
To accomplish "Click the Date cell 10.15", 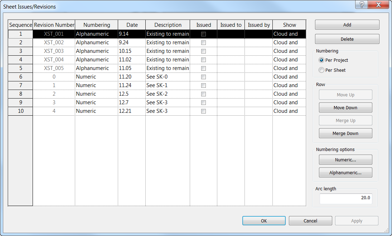I will click(x=132, y=51).
